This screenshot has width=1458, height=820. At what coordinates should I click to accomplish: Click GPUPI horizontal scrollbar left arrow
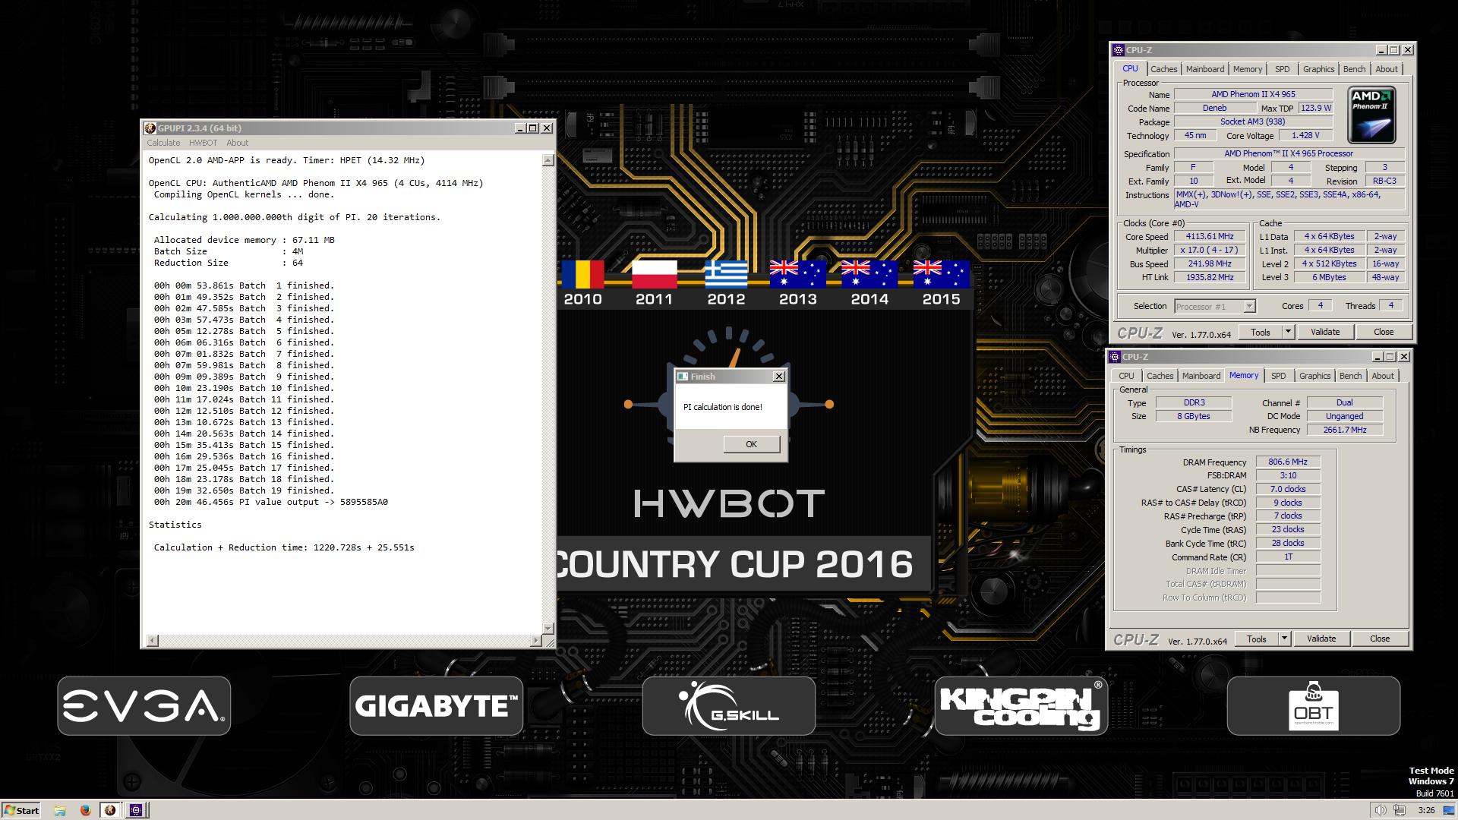pyautogui.click(x=153, y=641)
